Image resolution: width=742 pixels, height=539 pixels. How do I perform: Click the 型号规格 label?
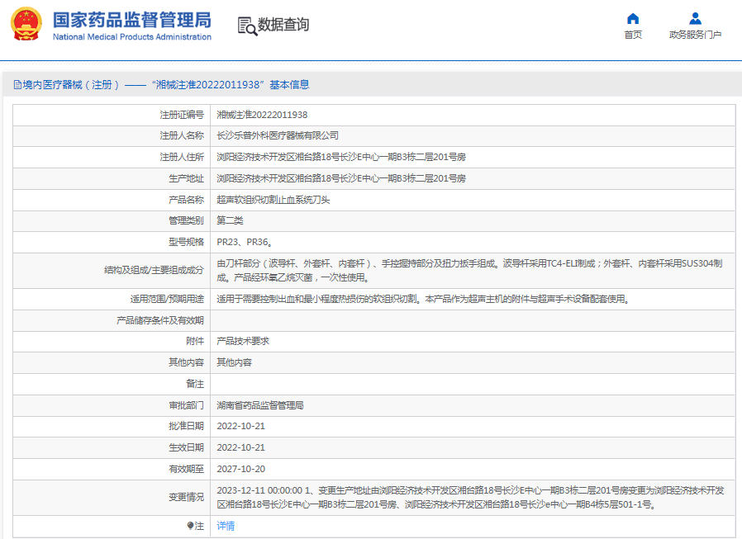click(x=186, y=242)
